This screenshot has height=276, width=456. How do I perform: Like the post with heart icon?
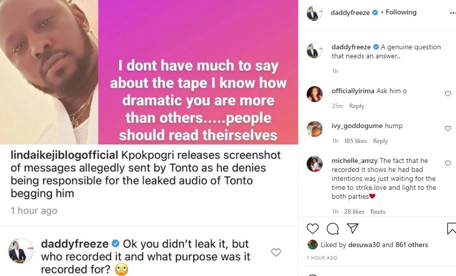pos(313,229)
